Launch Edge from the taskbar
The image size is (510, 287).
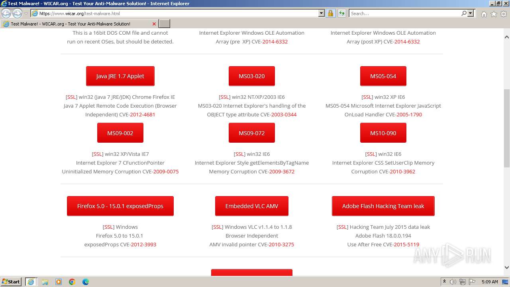coord(85,282)
